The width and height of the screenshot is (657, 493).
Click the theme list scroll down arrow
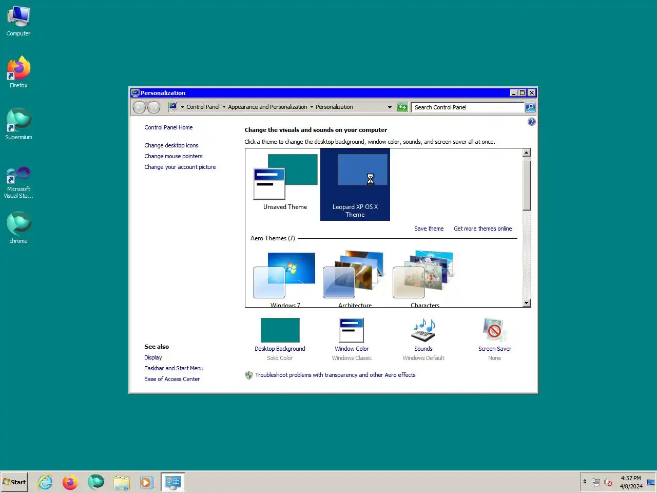click(x=526, y=303)
